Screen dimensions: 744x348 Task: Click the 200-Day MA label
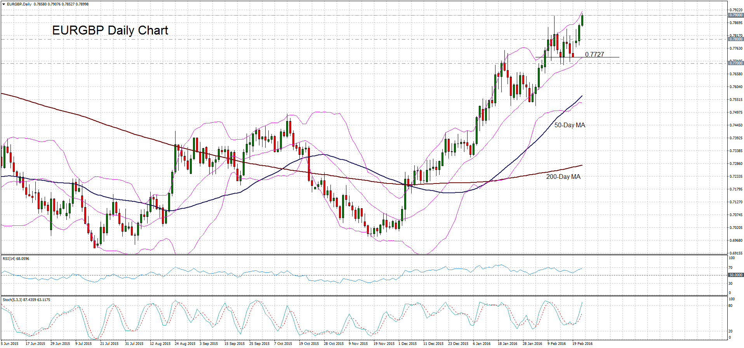coord(563,177)
